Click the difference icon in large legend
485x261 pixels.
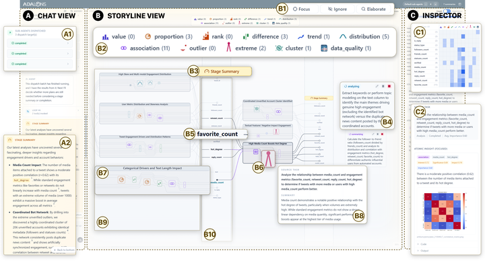click(x=246, y=37)
